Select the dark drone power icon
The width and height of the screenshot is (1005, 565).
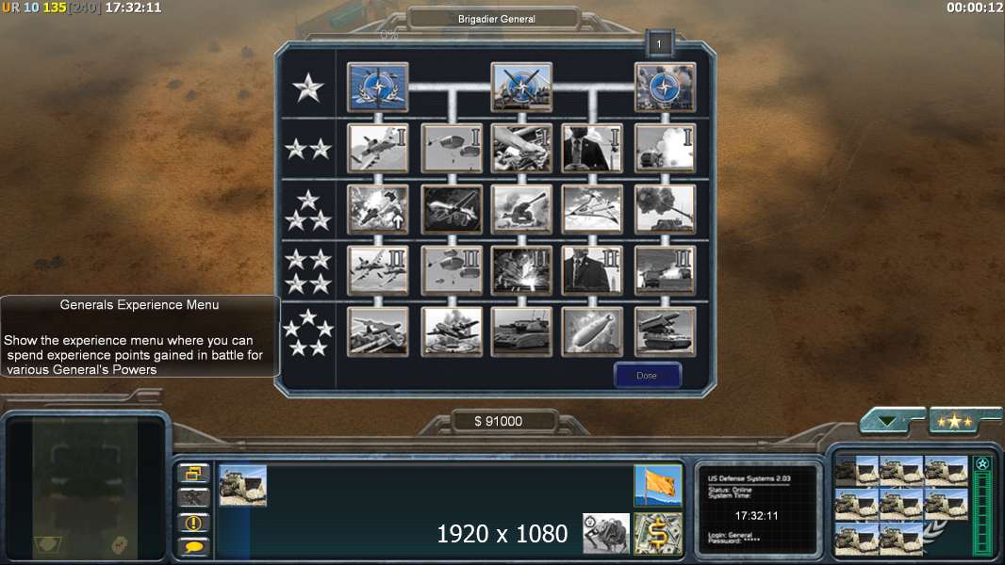coord(452,209)
